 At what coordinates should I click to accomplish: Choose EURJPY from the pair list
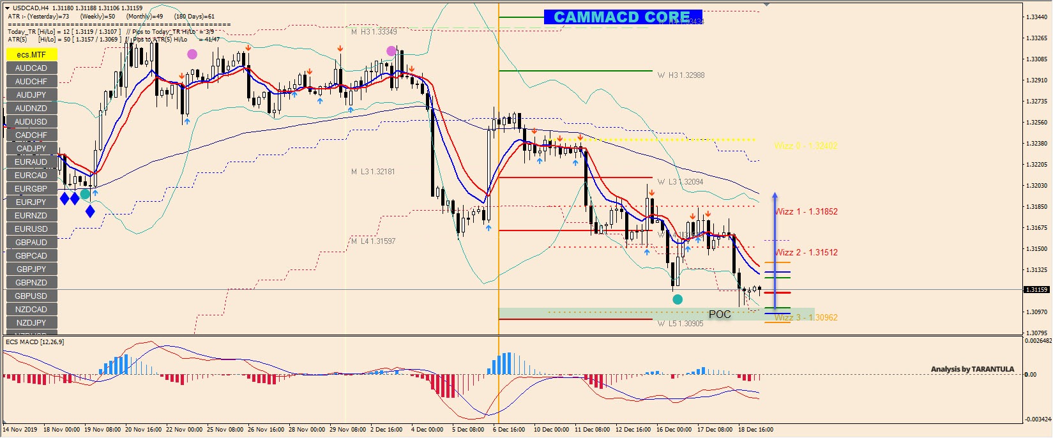pyautogui.click(x=31, y=202)
